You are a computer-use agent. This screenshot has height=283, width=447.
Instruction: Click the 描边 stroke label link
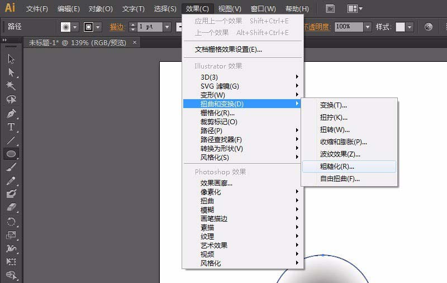pyautogui.click(x=117, y=27)
